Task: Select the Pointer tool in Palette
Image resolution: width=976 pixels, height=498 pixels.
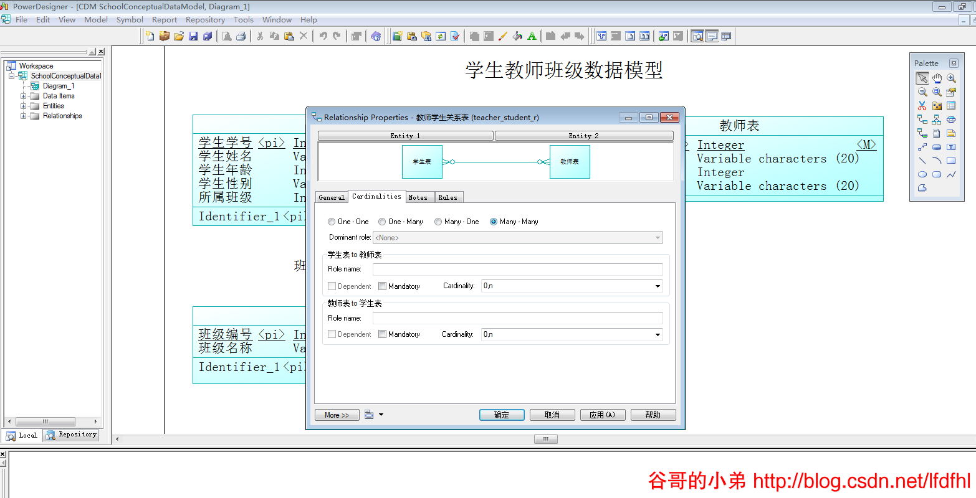Action: point(922,78)
